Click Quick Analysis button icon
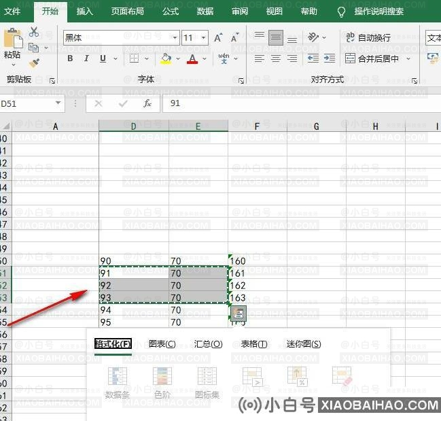441x421 pixels. point(239,314)
